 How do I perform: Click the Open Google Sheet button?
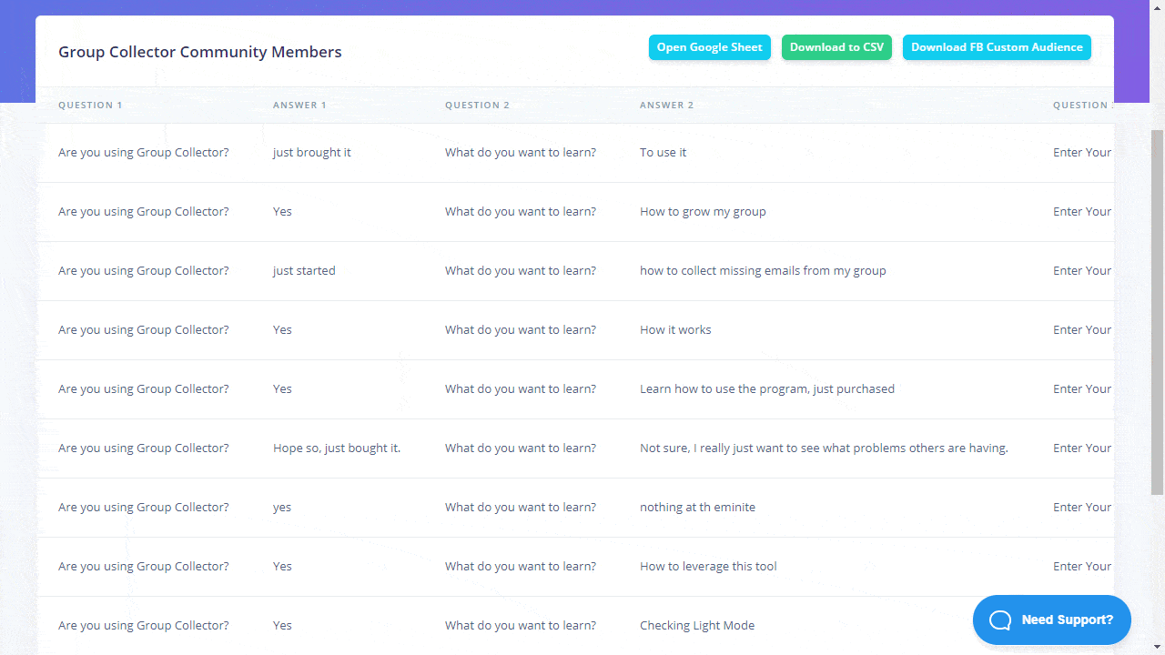click(x=709, y=47)
